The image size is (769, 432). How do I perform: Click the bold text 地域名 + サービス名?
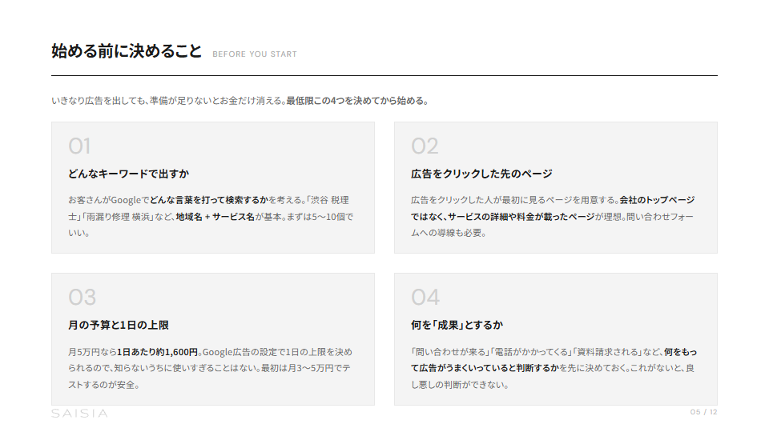pyautogui.click(x=215, y=217)
